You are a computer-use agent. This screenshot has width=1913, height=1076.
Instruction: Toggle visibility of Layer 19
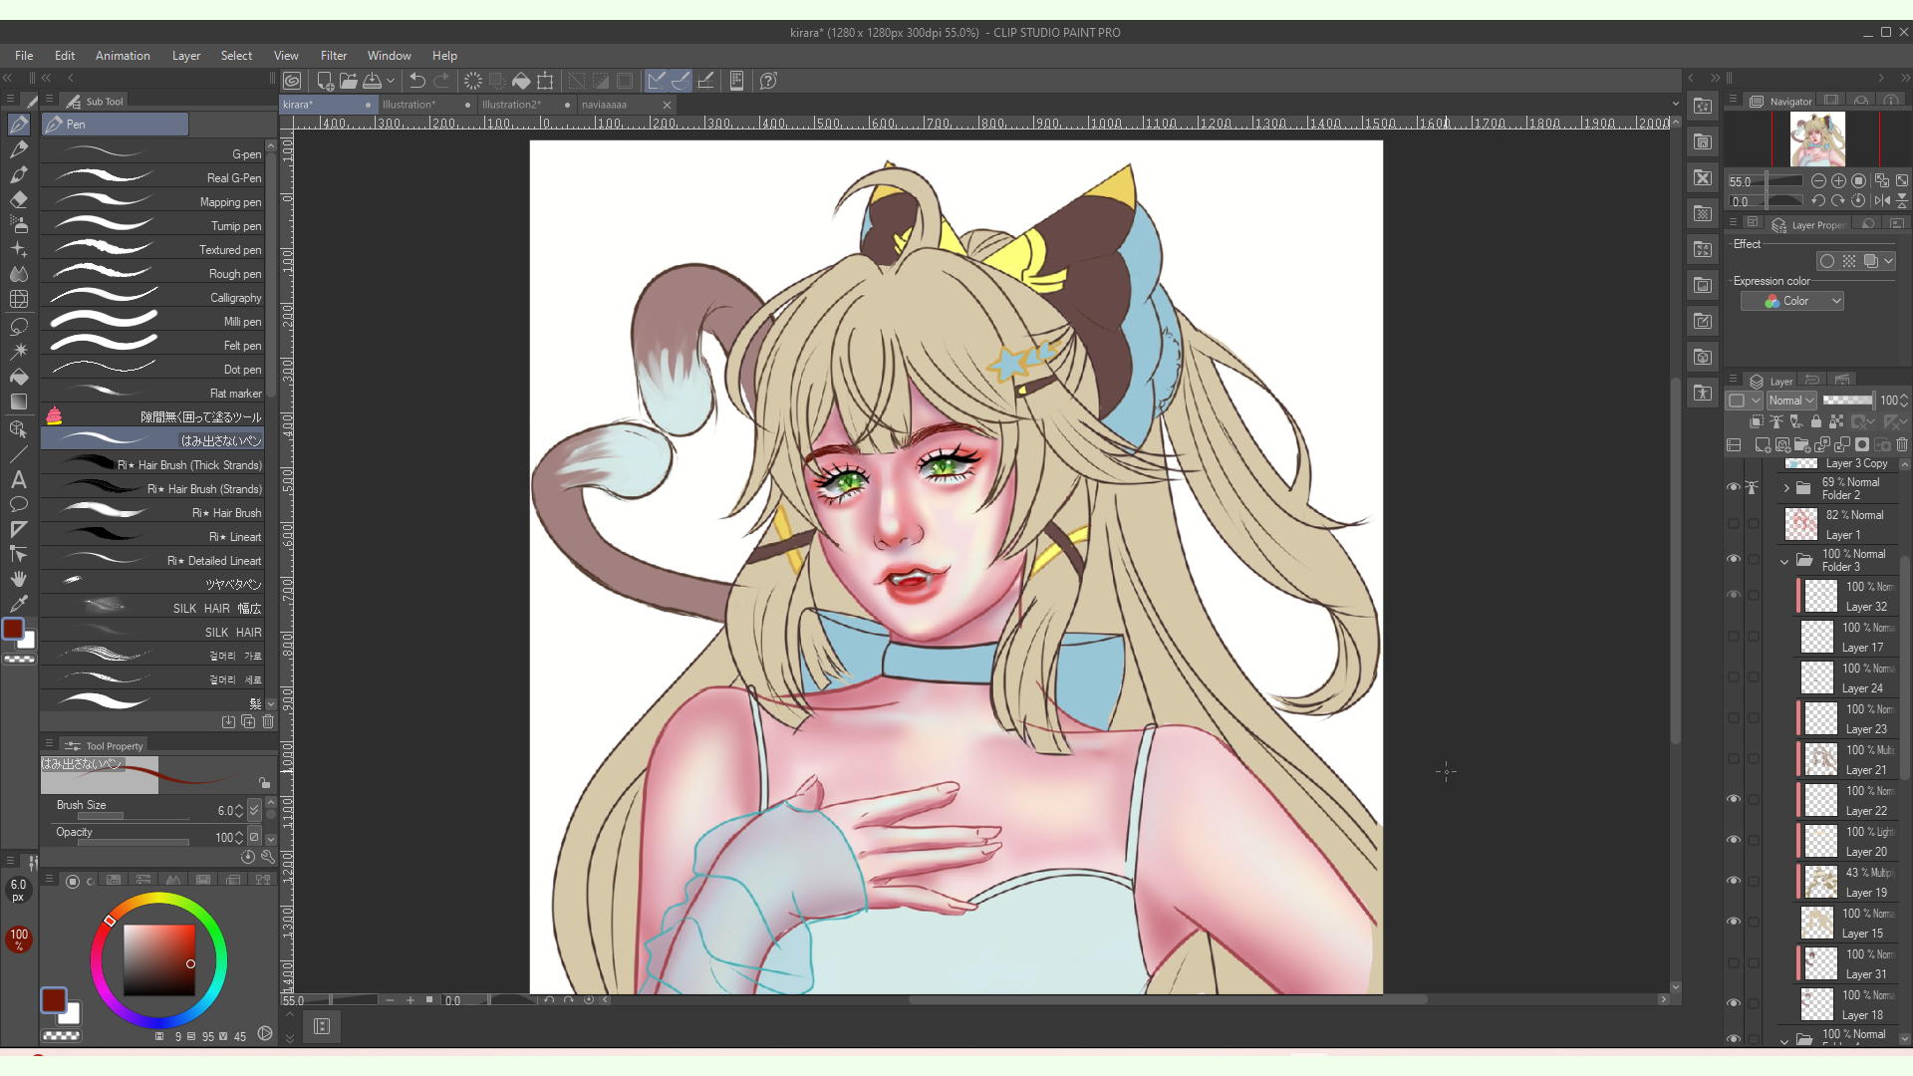pos(1734,881)
